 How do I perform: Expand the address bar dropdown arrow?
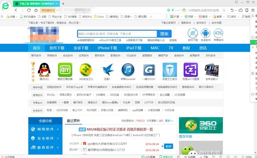(x=178, y=10)
